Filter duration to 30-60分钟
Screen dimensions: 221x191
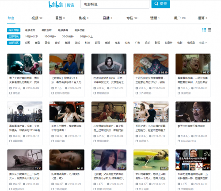click(68, 36)
